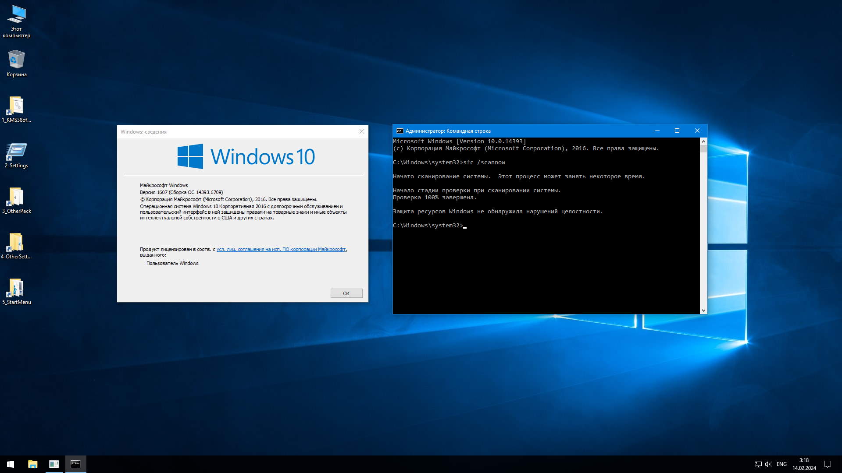Viewport: 842px width, 473px height.
Task: Open the command prompt title bar system icon
Action: pyautogui.click(x=400, y=131)
